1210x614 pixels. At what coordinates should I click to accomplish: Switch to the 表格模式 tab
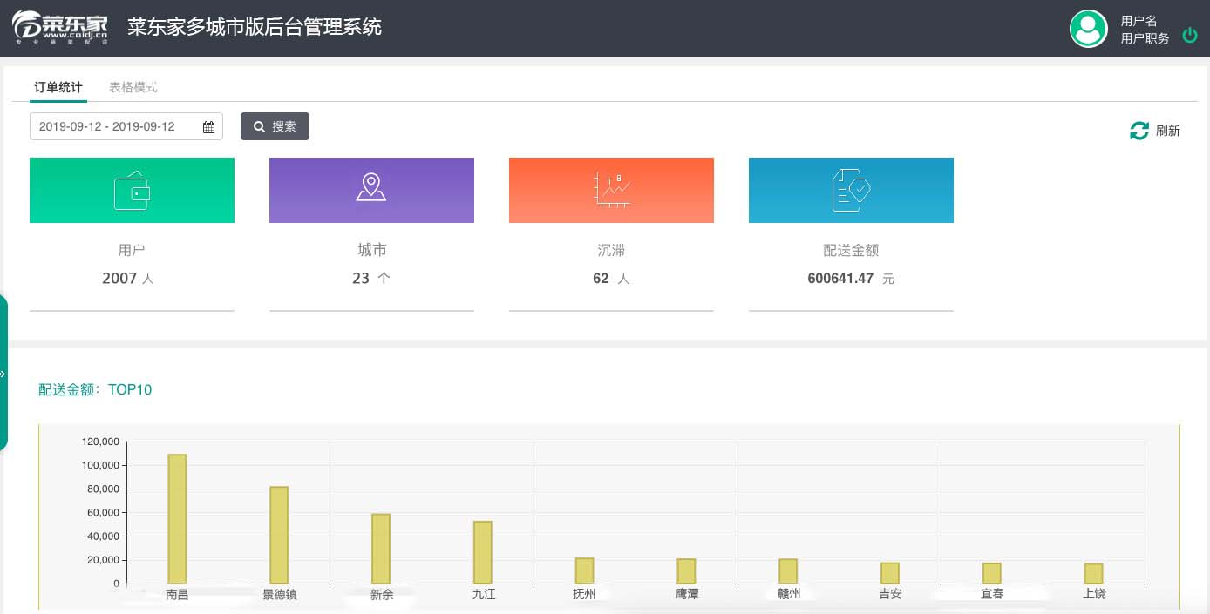coord(133,87)
